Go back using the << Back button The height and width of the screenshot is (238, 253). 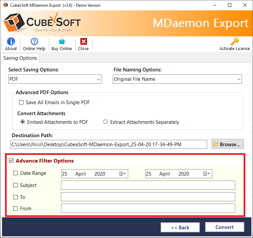pos(180,227)
